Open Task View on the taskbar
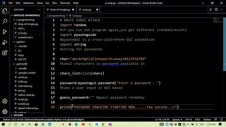 [16, 124]
